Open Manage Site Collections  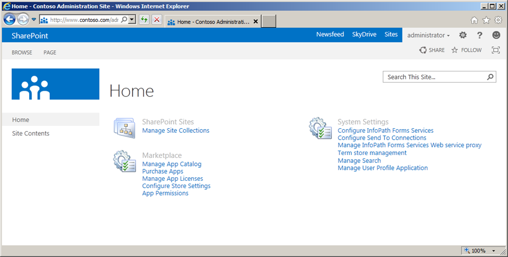coord(176,131)
